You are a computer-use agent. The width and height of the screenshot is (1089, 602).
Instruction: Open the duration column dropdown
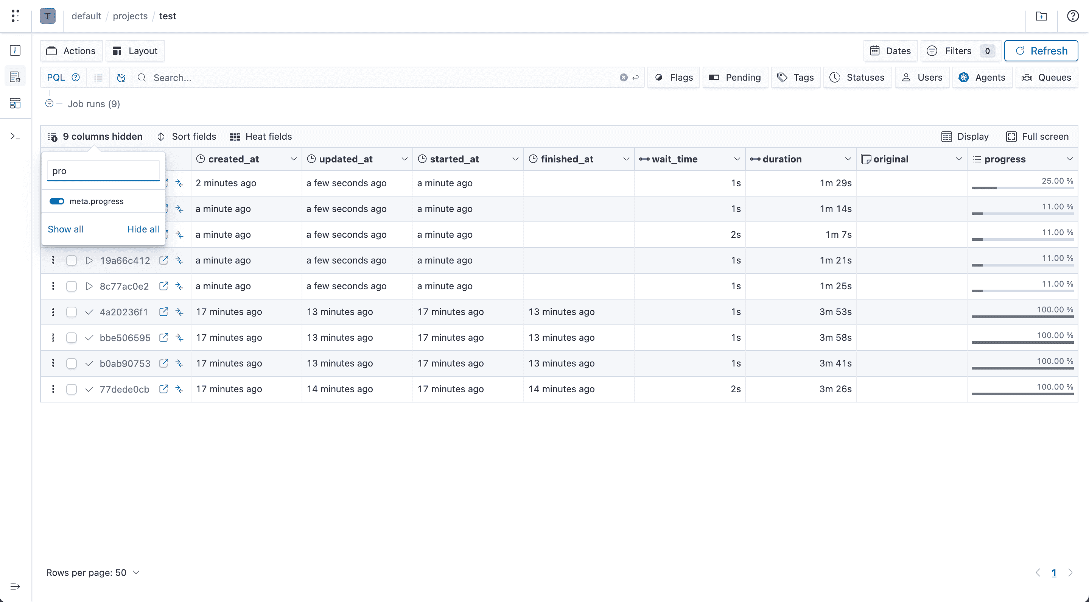[848, 159]
